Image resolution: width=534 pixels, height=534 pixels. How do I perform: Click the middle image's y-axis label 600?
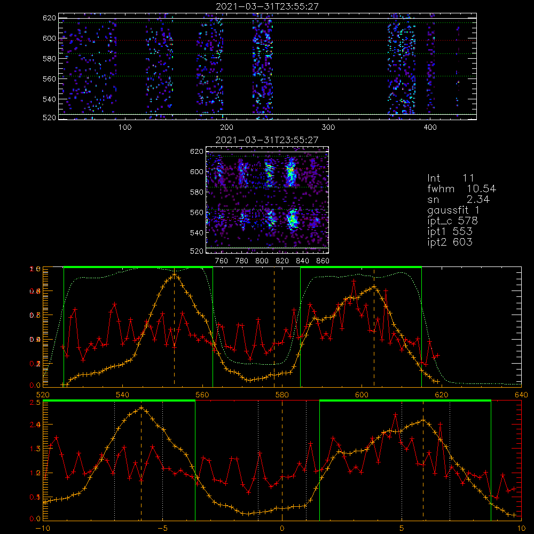[x=197, y=171]
